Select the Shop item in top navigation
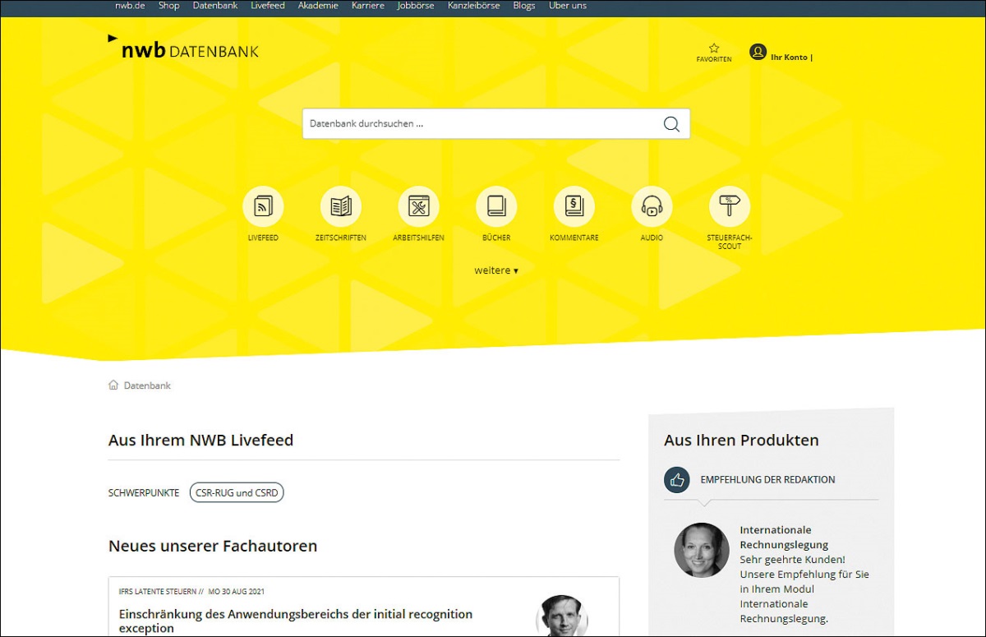This screenshot has height=637, width=986. [168, 6]
